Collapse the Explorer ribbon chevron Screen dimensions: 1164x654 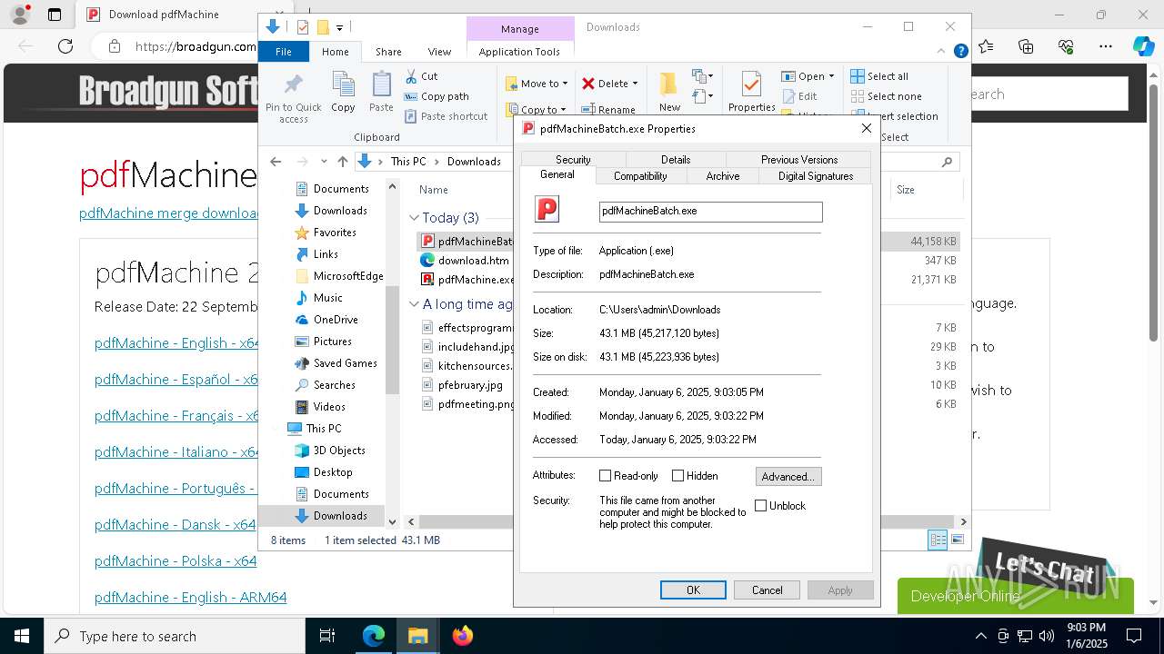(x=942, y=52)
